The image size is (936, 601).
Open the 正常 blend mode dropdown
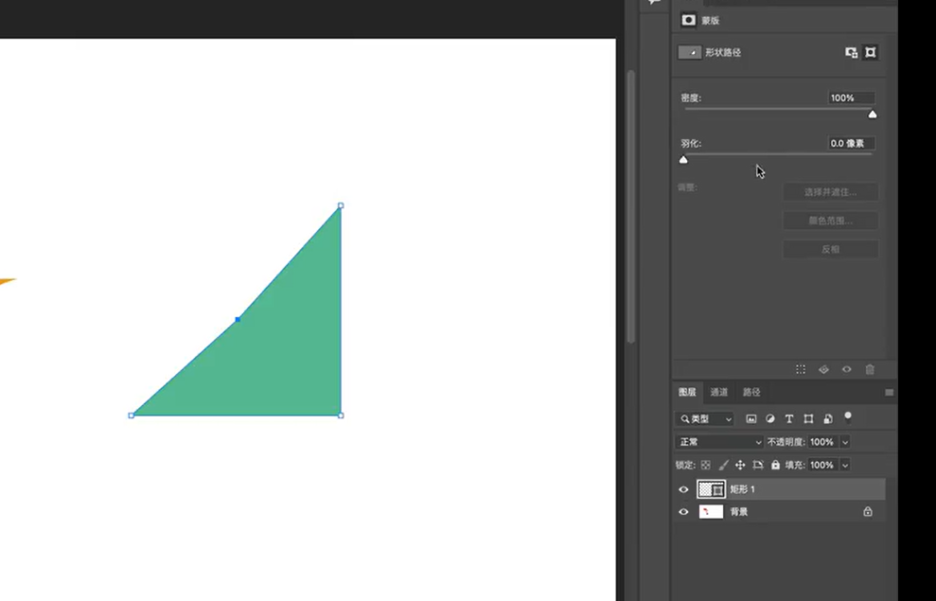point(719,442)
